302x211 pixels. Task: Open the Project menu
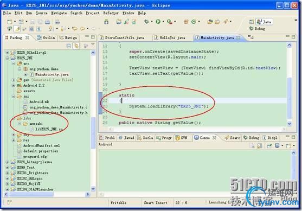93,13
